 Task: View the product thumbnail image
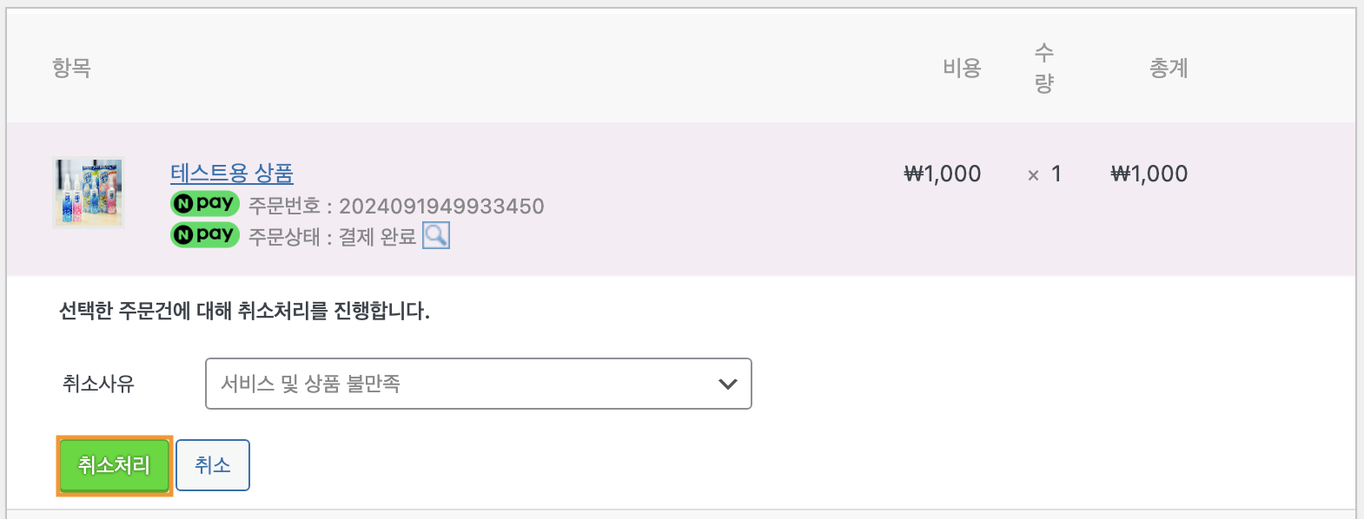[89, 193]
